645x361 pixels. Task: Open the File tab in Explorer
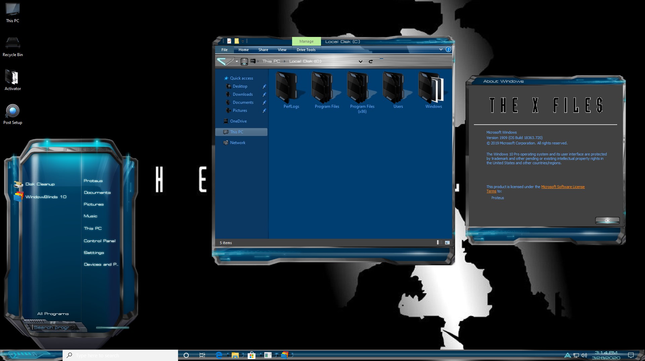(x=225, y=50)
